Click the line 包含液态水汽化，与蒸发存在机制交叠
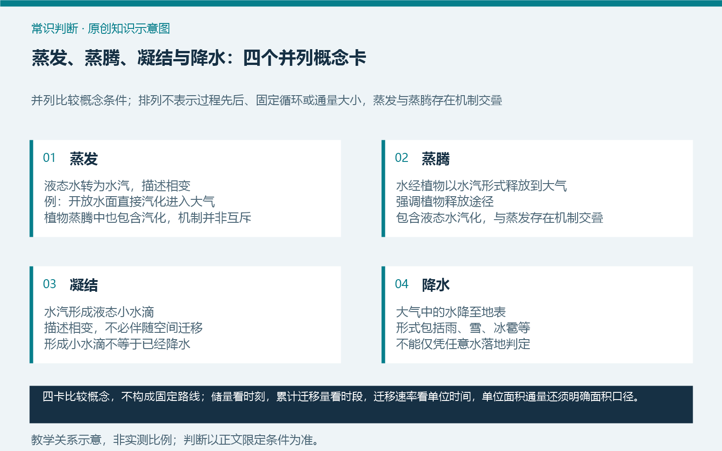The image size is (722, 451). [500, 218]
